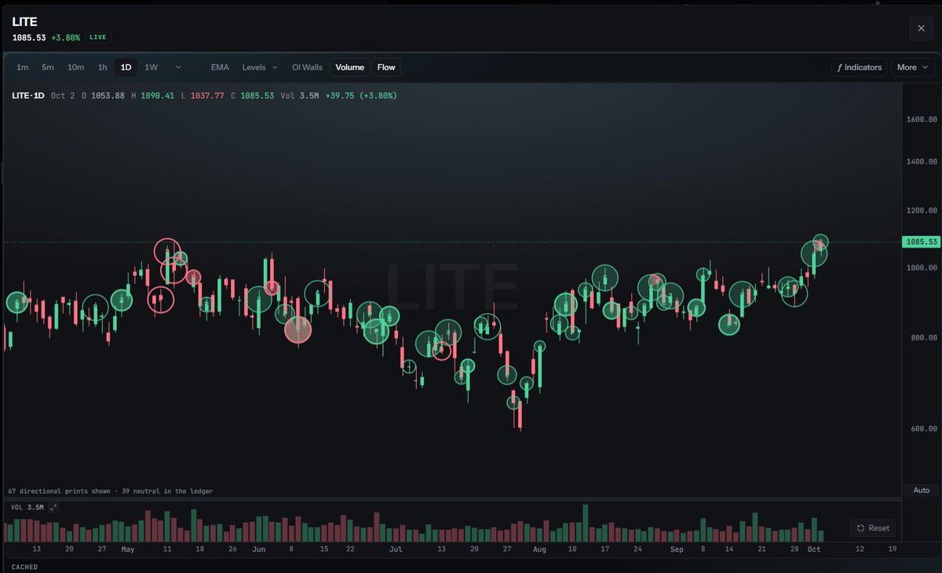Click the LITE ticker title

(24, 22)
